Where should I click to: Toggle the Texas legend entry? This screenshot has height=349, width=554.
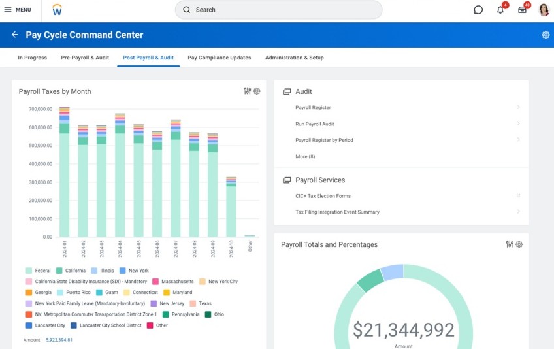201,303
